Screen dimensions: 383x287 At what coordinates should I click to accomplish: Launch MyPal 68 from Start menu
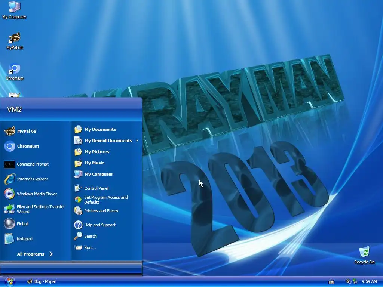coord(36,131)
